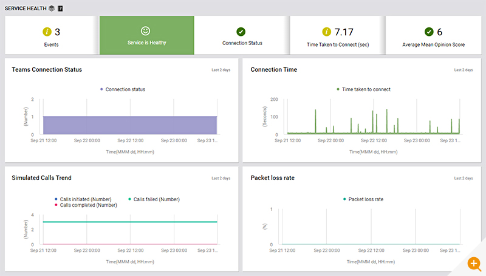
Task: Click the green check icon above Connection Status
Action: [x=241, y=32]
